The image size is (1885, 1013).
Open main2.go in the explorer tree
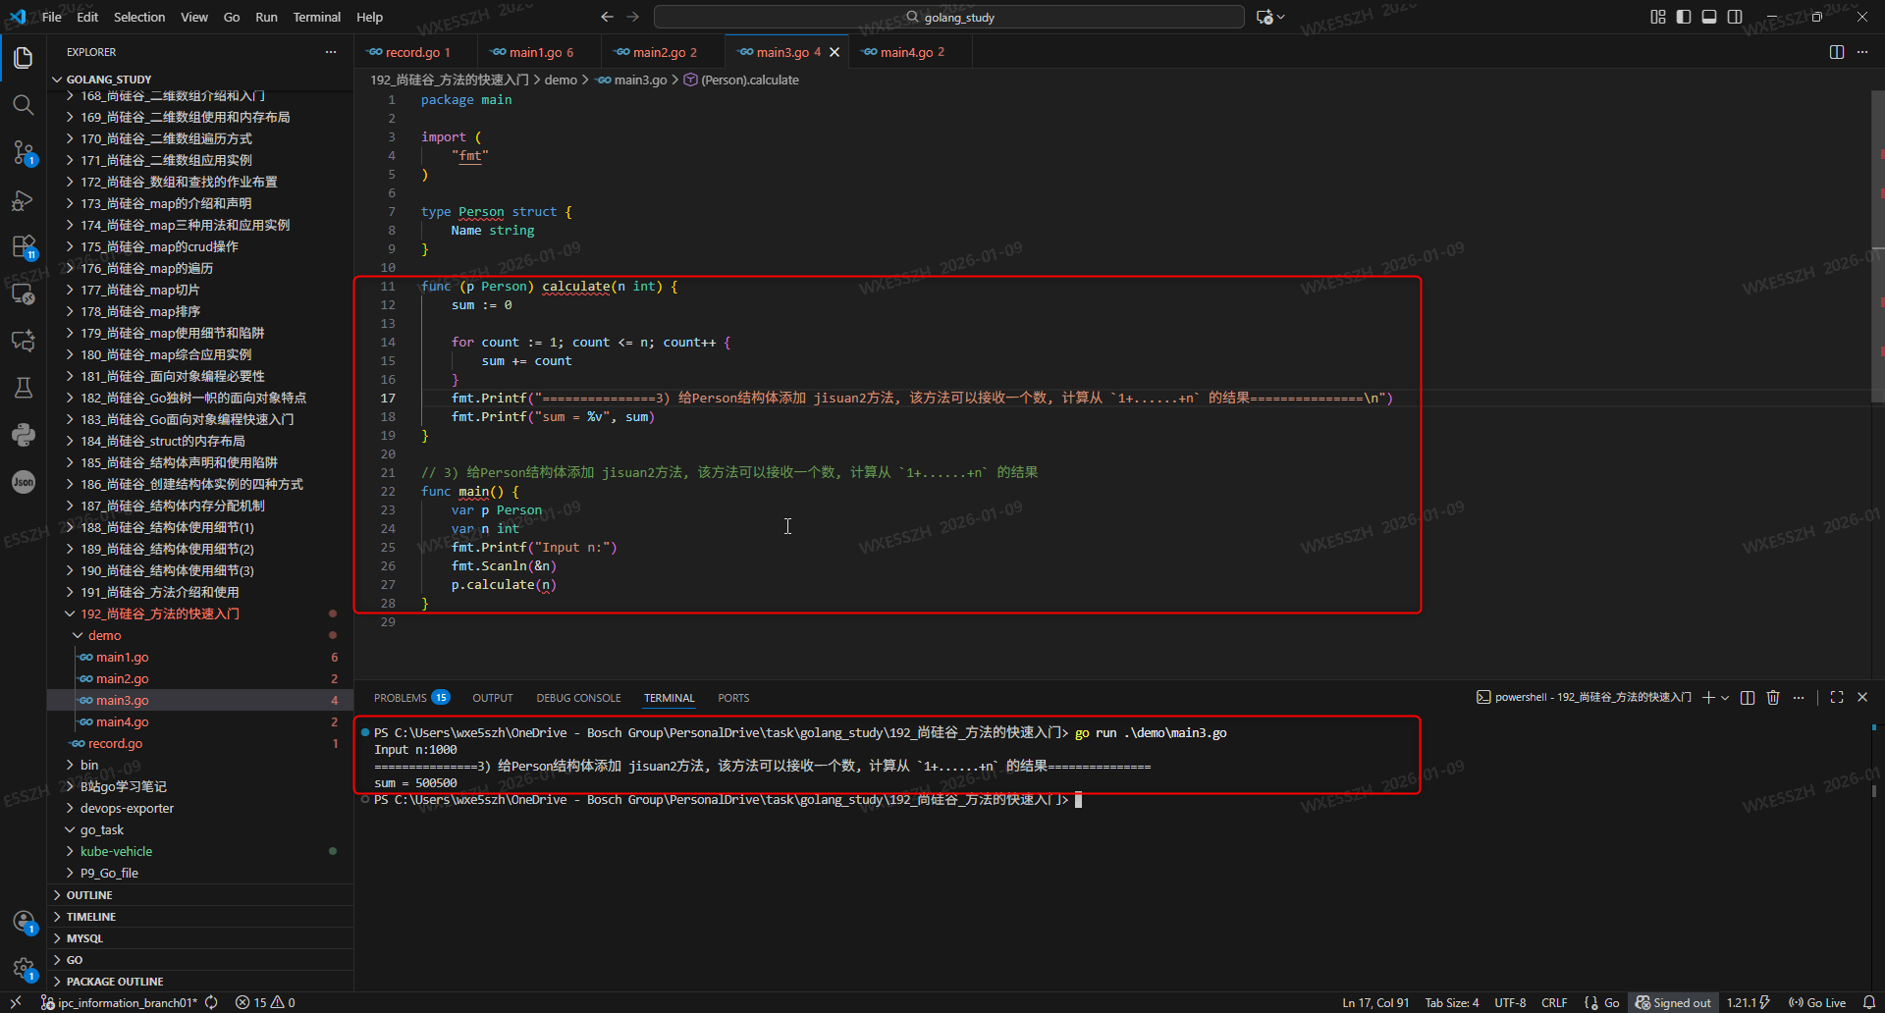[x=200, y=678]
